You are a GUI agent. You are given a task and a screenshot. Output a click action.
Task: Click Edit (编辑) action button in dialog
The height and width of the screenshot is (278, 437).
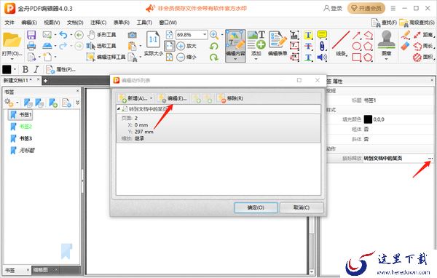point(173,98)
